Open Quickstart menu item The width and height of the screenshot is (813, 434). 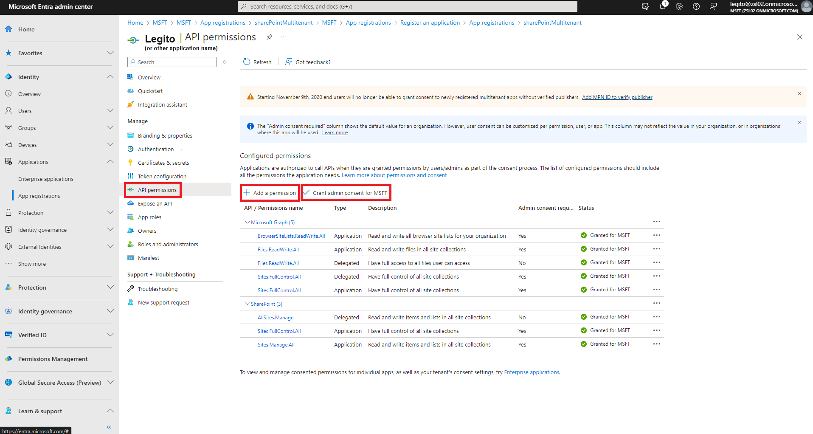[x=150, y=91]
